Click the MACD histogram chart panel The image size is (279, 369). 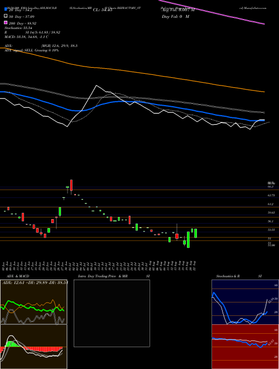point(33,347)
